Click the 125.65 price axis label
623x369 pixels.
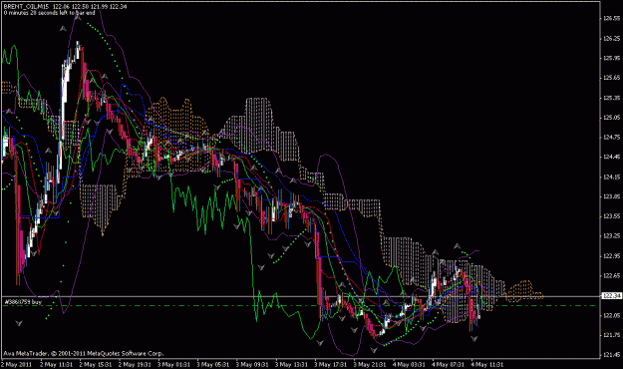(612, 78)
